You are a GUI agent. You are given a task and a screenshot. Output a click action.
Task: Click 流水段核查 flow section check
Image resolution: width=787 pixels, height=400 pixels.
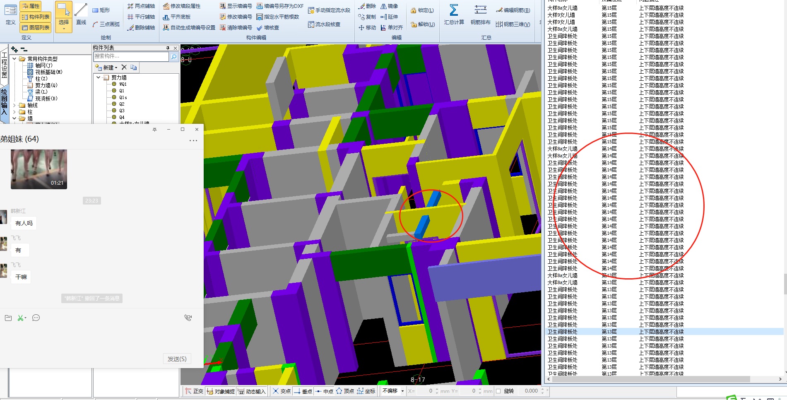pyautogui.click(x=324, y=24)
